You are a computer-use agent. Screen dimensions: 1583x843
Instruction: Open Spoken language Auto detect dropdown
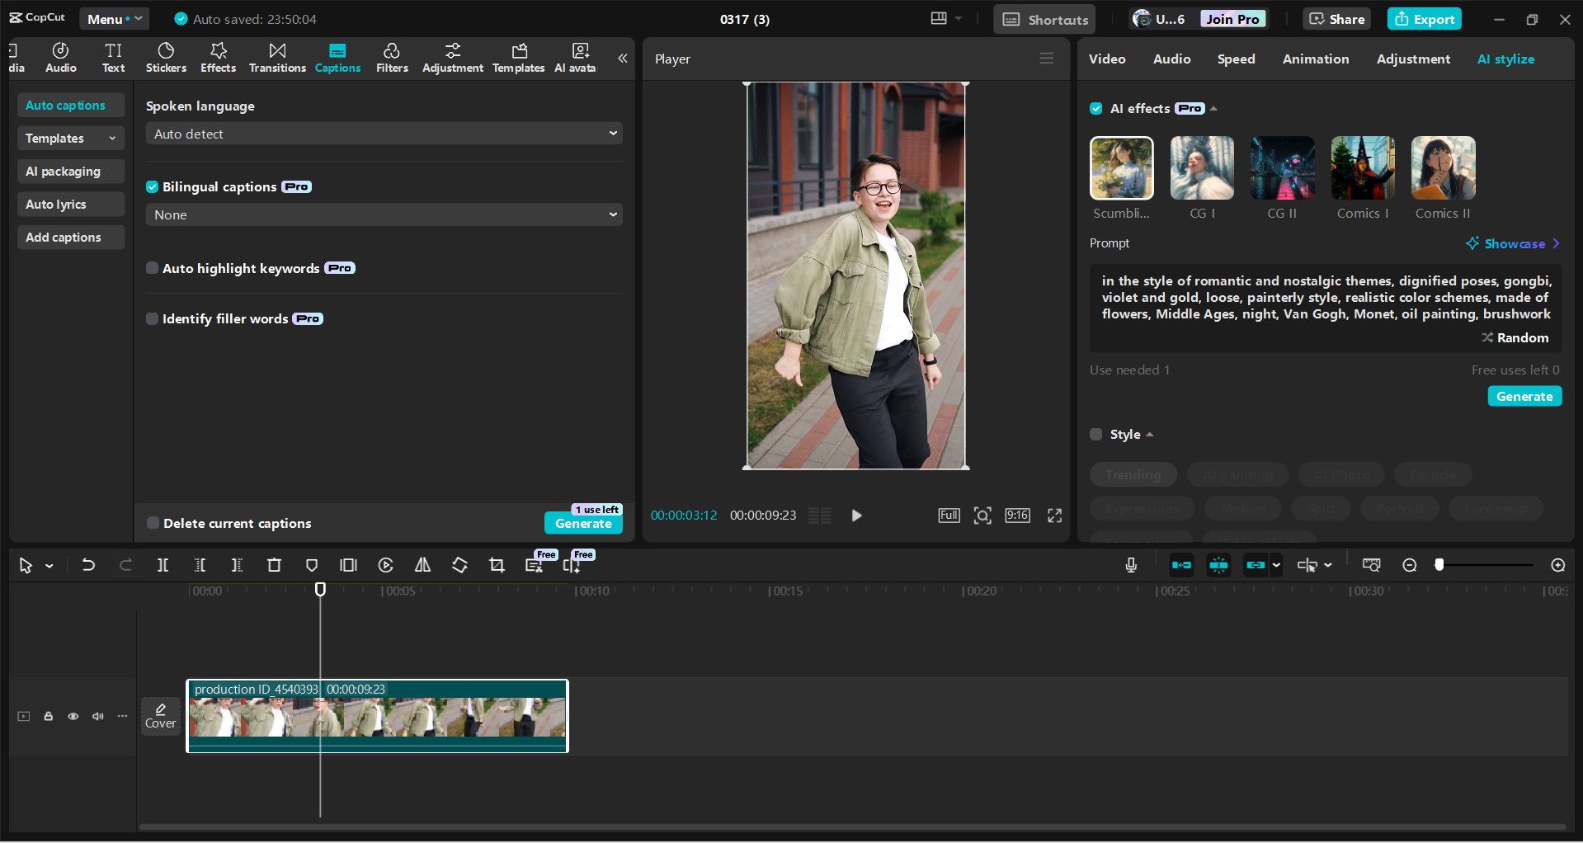pos(384,134)
